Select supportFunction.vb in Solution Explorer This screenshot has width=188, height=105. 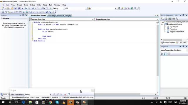[177, 32]
